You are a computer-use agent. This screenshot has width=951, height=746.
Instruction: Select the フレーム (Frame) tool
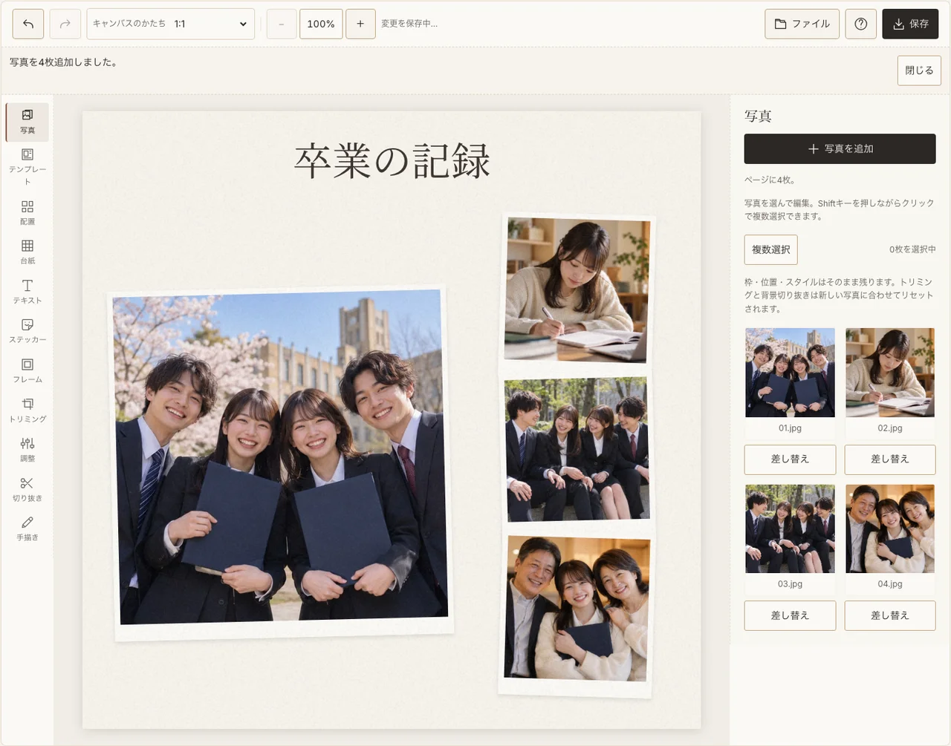click(27, 370)
